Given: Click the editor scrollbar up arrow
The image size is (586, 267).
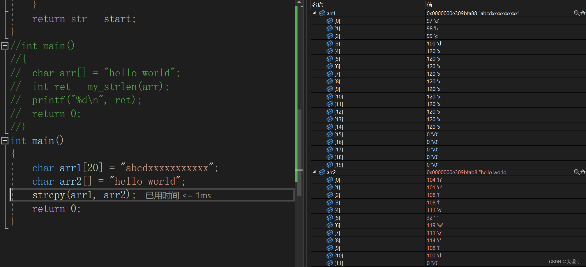Looking at the screenshot, I should click(299, 2).
